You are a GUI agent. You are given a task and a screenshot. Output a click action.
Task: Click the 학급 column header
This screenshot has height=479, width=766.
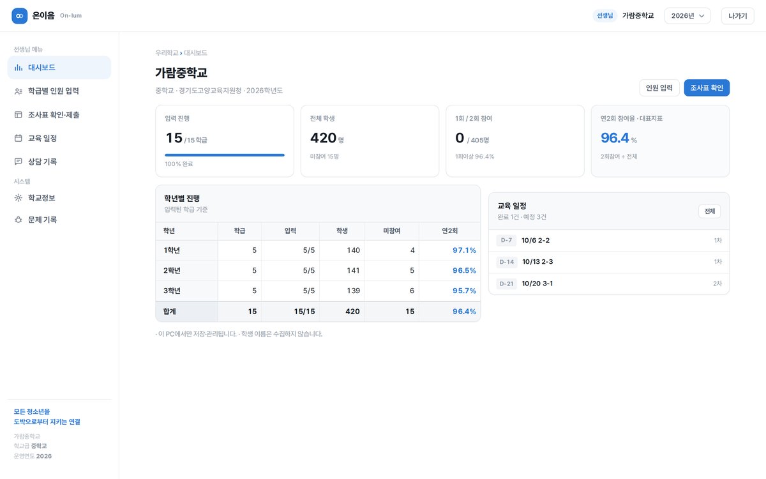(239, 231)
